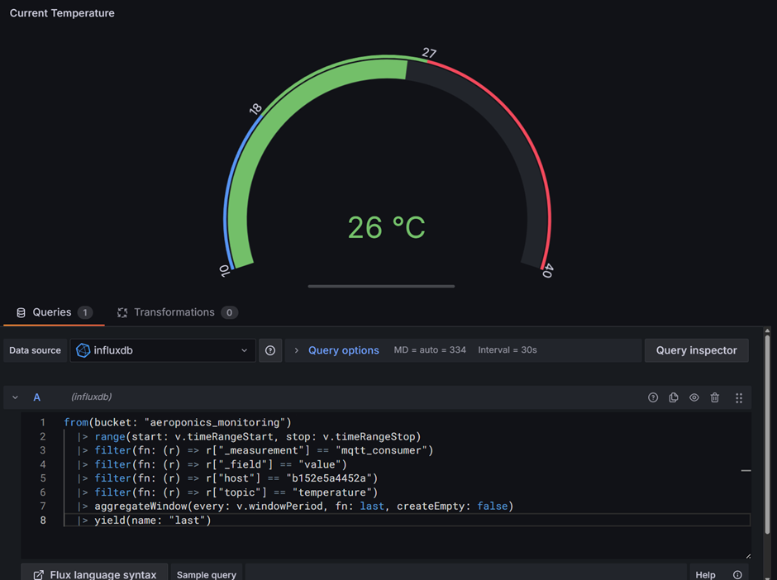Duplicate query A with copy icon
777x580 pixels.
pos(674,397)
